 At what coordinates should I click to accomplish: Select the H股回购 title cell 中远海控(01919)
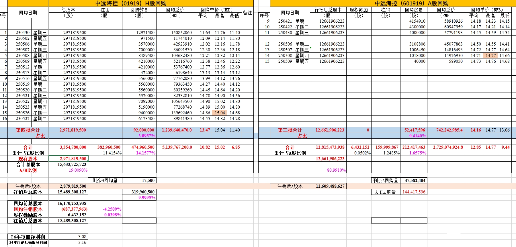[131, 3]
